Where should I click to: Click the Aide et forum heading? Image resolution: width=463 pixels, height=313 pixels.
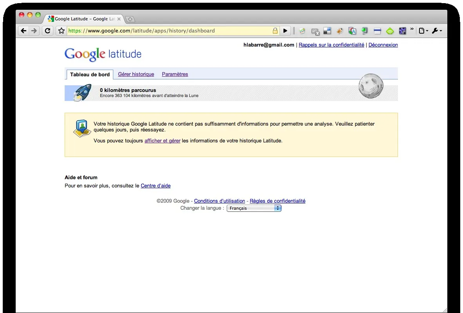pyautogui.click(x=81, y=177)
